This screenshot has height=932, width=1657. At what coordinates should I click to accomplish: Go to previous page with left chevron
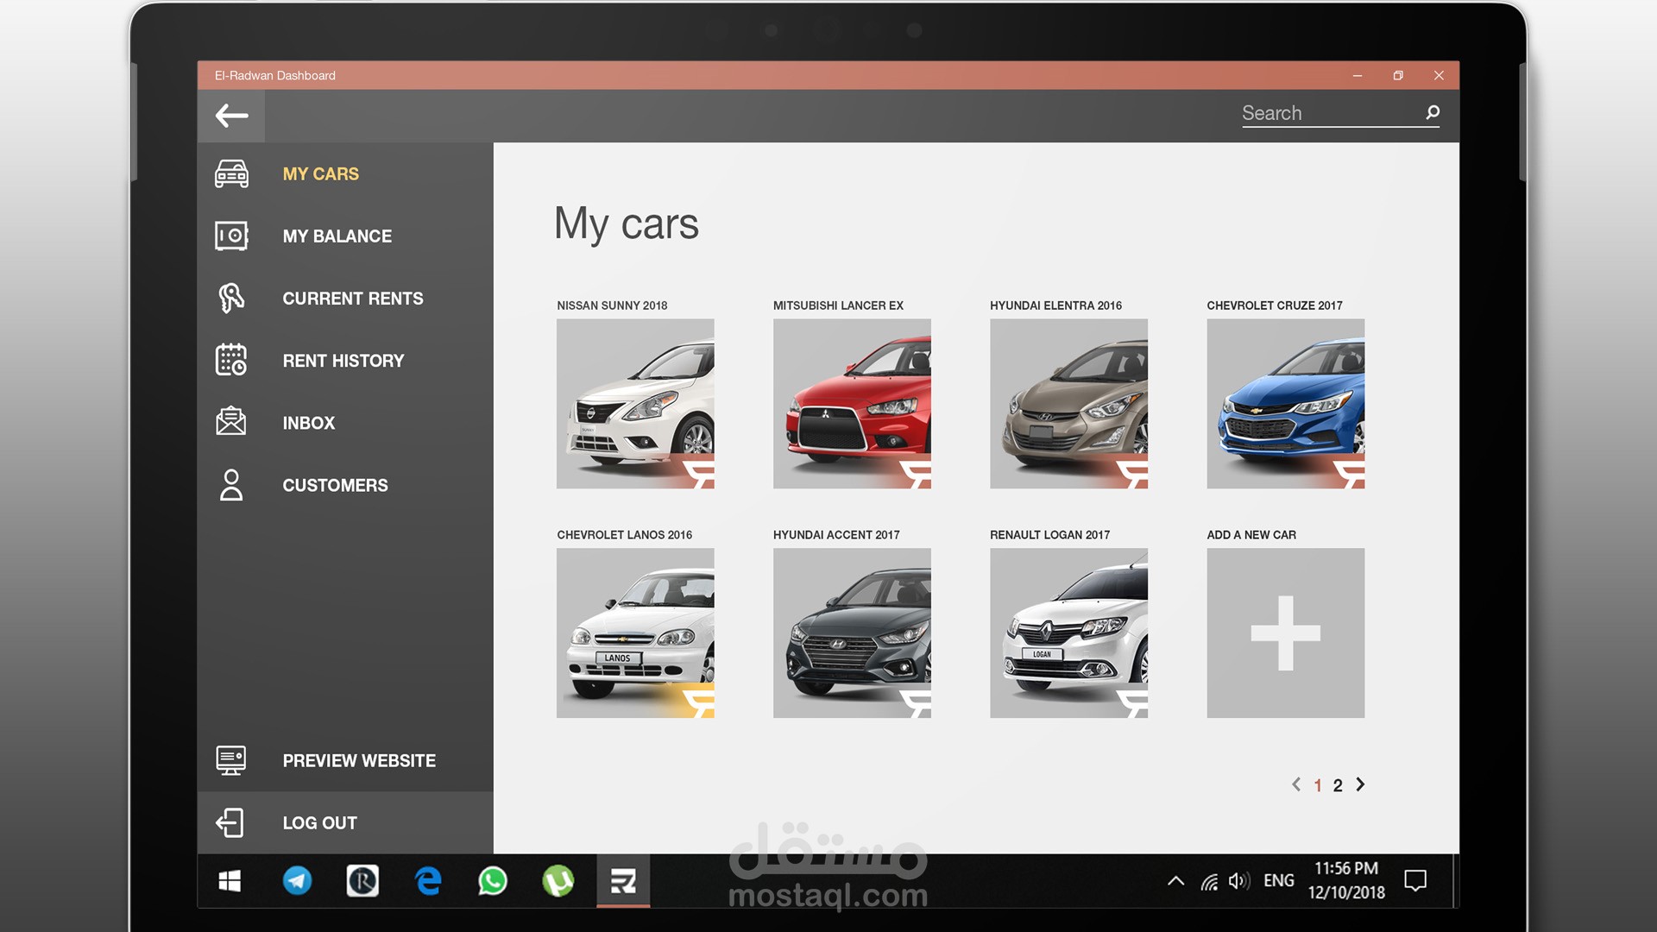point(1295,784)
